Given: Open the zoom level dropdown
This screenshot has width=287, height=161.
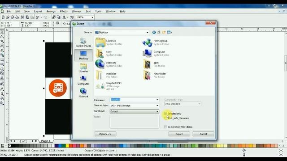Looking at the screenshot, I should [x=92, y=17].
